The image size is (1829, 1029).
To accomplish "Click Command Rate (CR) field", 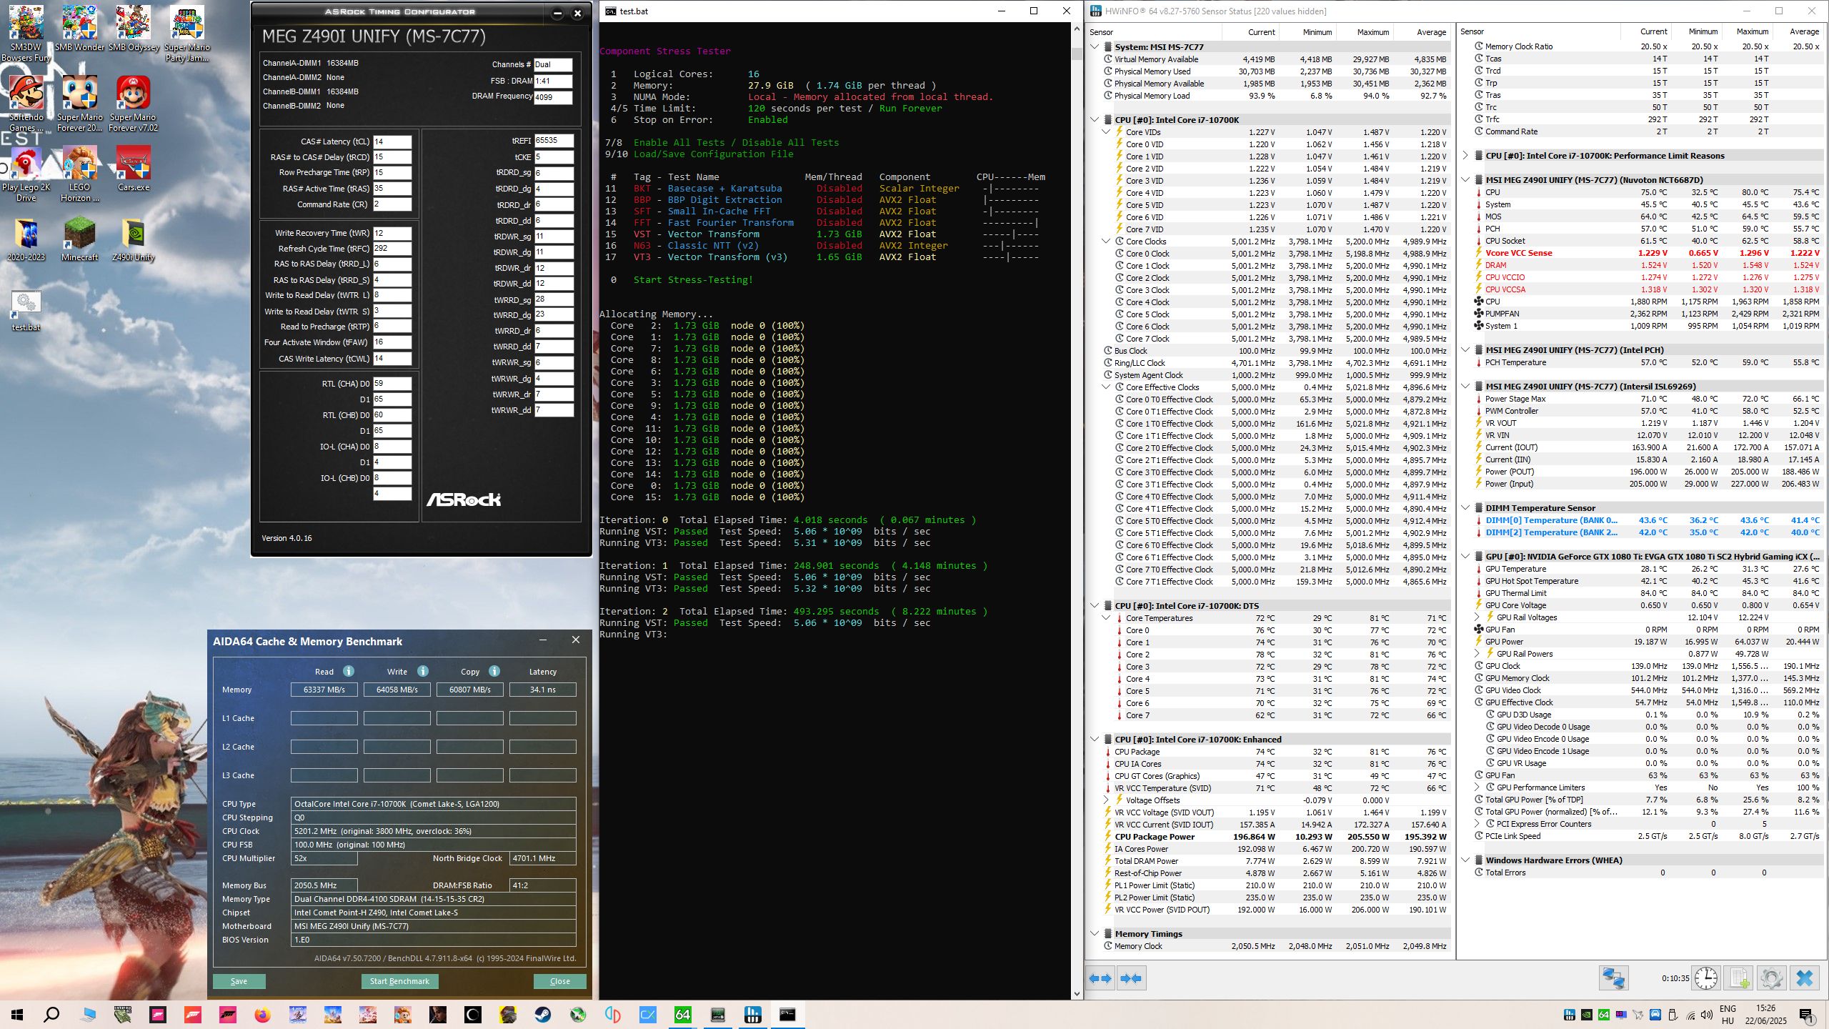I will 392,204.
